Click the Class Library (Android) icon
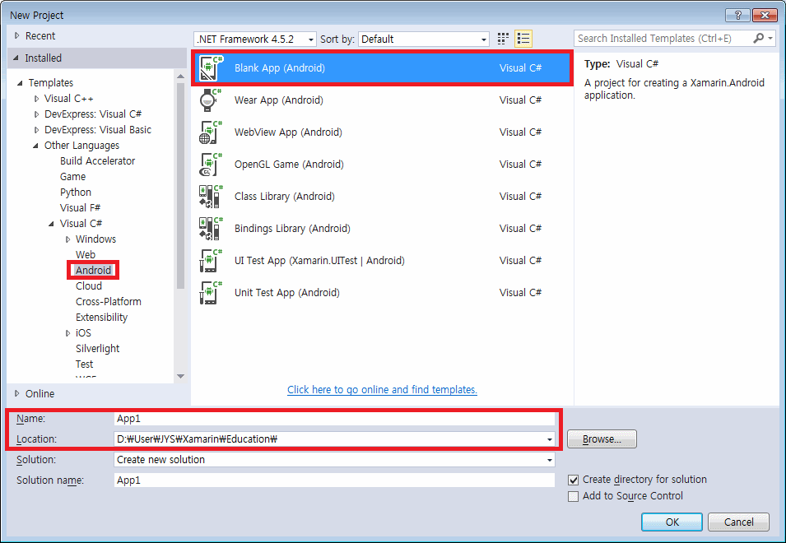 click(x=211, y=197)
